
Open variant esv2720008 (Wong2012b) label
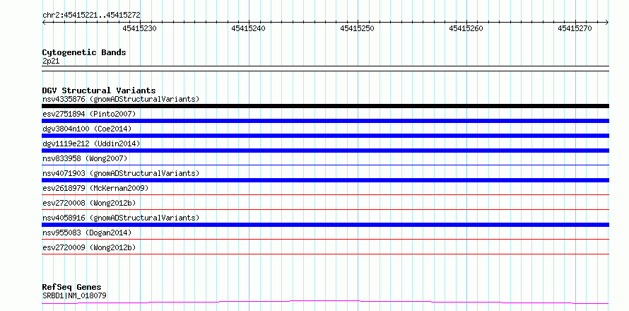[89, 203]
